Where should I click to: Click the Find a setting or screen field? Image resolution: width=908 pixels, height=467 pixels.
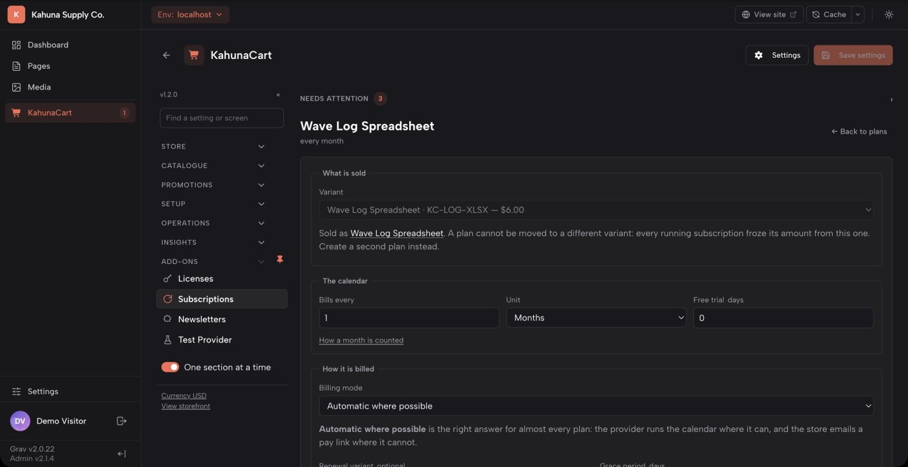pos(222,118)
